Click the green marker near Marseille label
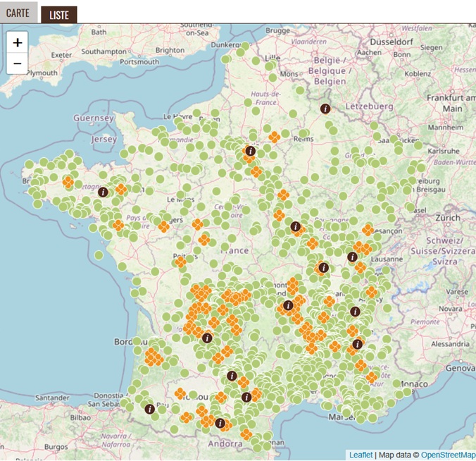 346,413
